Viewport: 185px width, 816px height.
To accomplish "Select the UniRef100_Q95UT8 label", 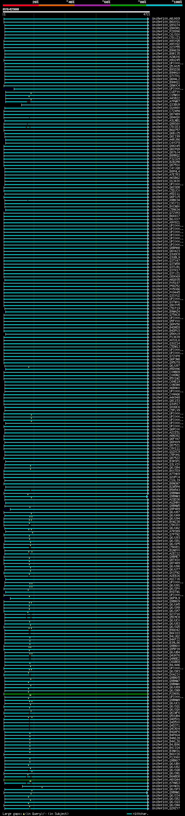I will (166, 362).
